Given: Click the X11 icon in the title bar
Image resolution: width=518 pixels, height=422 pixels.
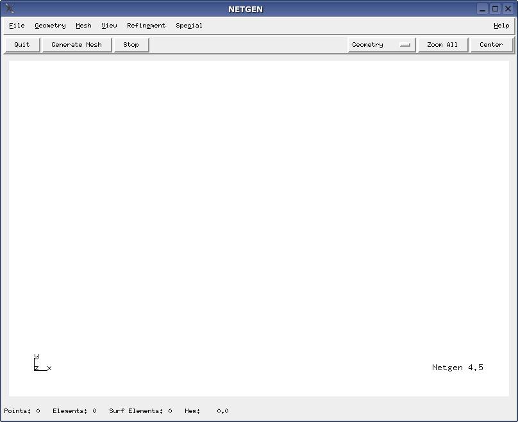Looking at the screenshot, I should coord(10,8).
